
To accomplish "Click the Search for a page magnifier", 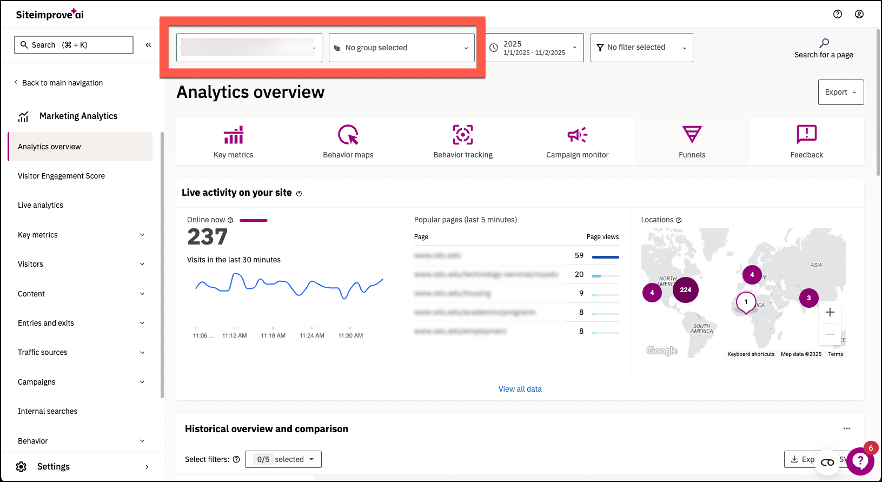I will (824, 43).
